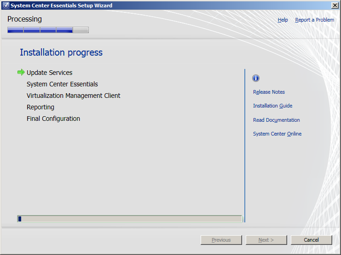Click the wizard step progress bar under Processing

click(x=48, y=30)
